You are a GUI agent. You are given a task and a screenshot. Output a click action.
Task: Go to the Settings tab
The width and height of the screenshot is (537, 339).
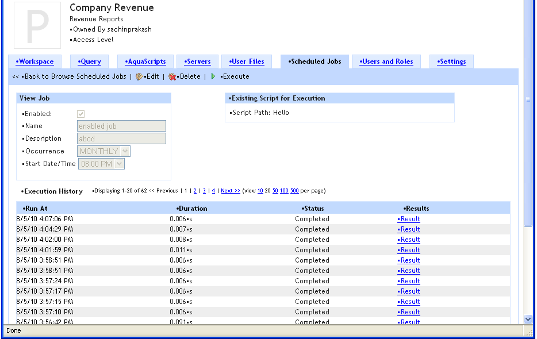pos(451,61)
